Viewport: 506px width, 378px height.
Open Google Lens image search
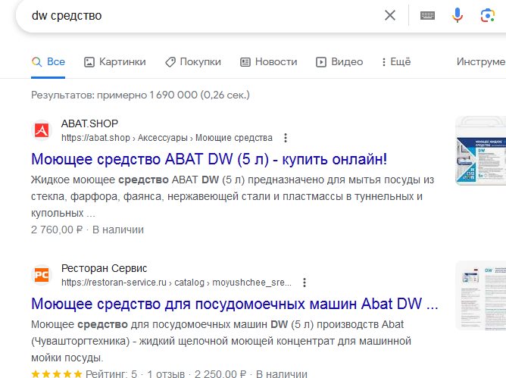pyautogui.click(x=487, y=15)
